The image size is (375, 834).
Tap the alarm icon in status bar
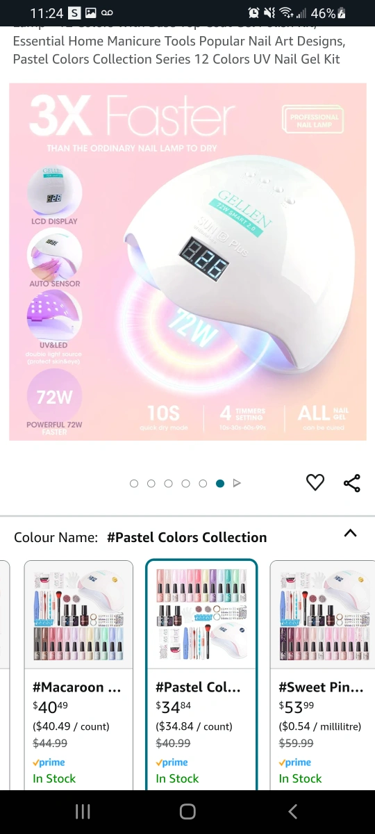tap(254, 13)
